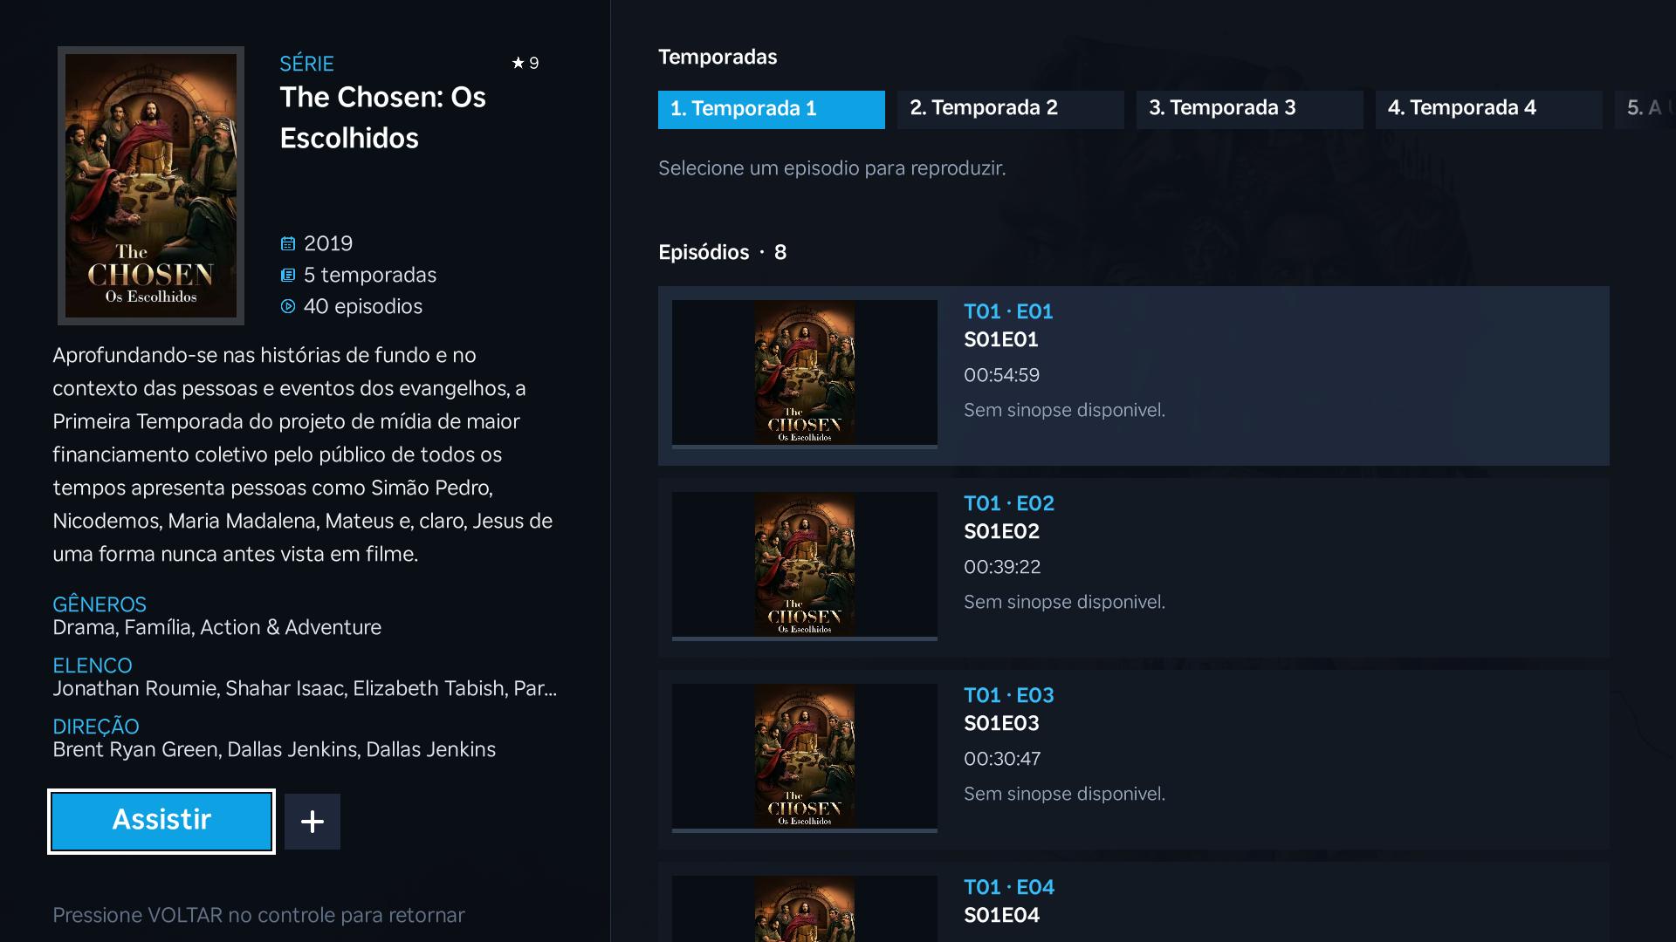The height and width of the screenshot is (942, 1676).
Task: Click 'Pressione VOLTAR no controle' hint
Action: point(258,915)
